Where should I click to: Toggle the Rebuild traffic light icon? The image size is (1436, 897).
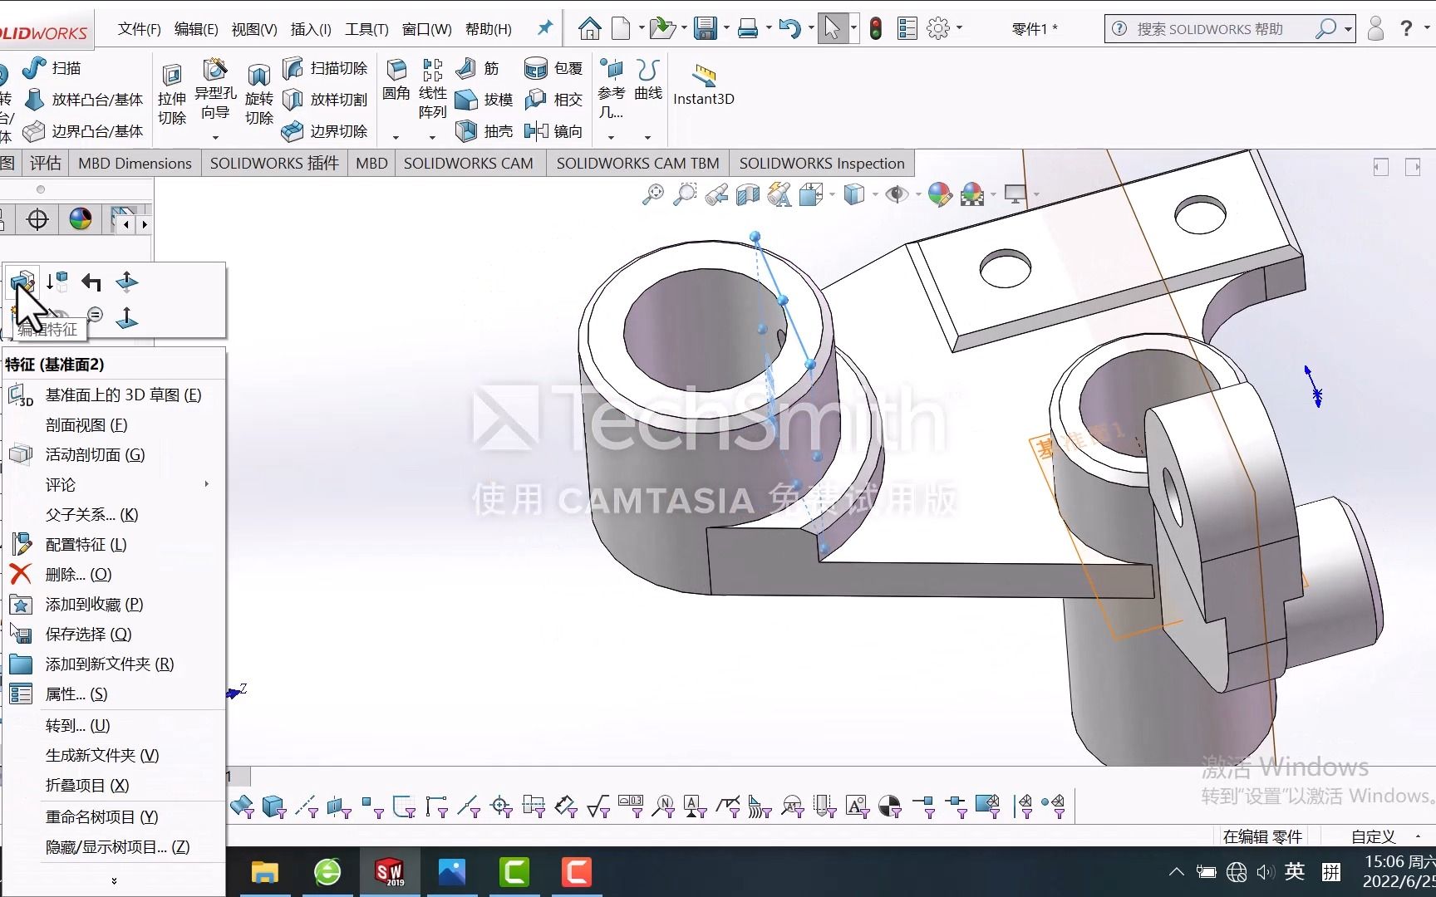(876, 29)
